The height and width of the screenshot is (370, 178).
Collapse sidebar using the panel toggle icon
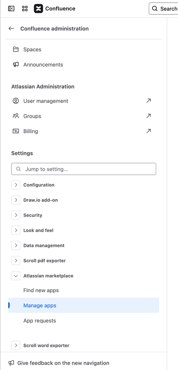tap(11, 9)
